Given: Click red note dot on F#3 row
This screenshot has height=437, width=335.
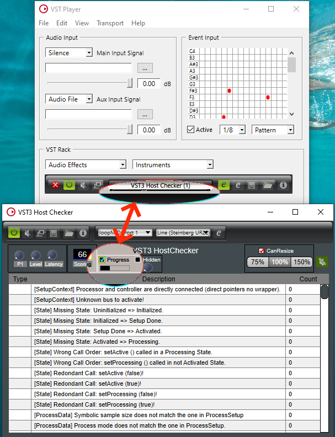Looking at the screenshot, I should point(229,91).
